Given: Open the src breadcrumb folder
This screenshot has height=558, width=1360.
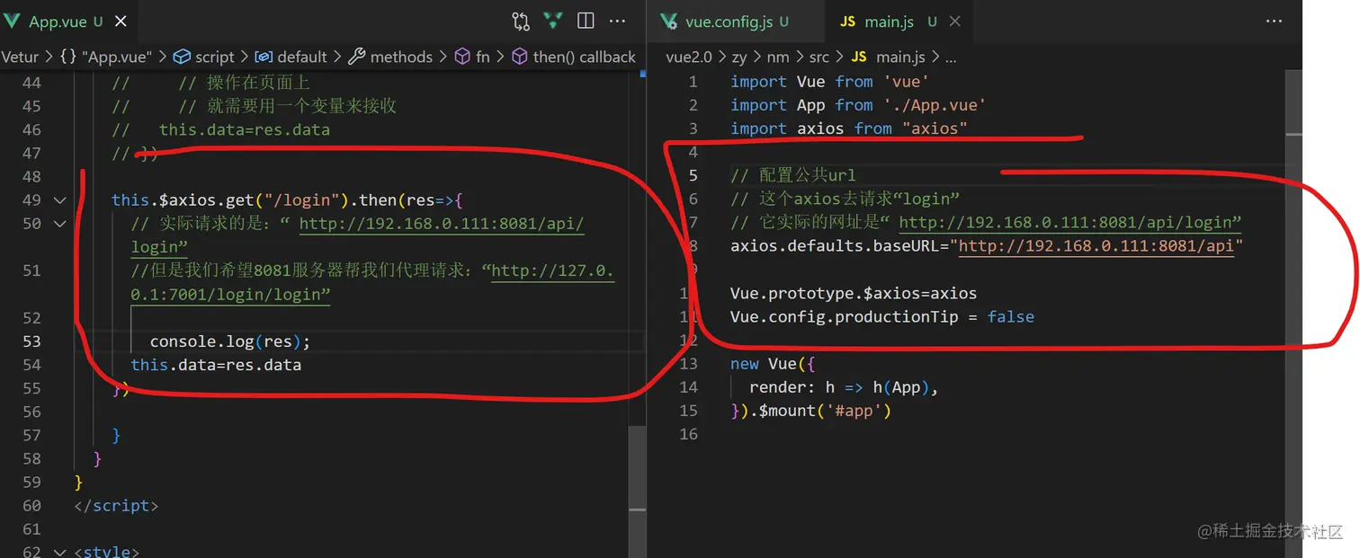Looking at the screenshot, I should (819, 57).
